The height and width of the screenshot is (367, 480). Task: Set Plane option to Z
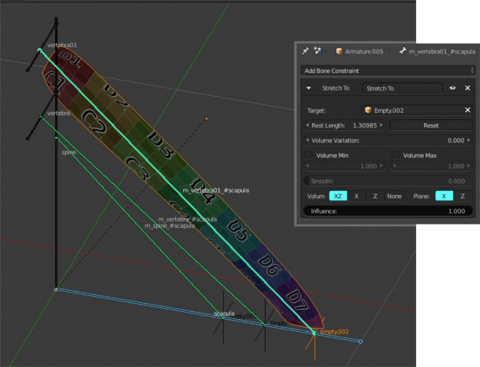point(462,196)
